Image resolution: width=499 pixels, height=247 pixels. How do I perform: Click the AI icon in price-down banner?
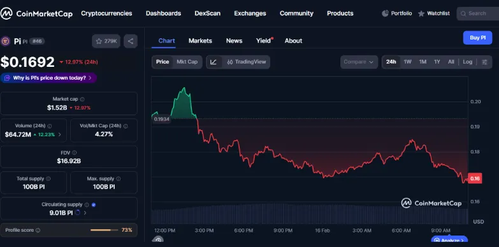7,78
